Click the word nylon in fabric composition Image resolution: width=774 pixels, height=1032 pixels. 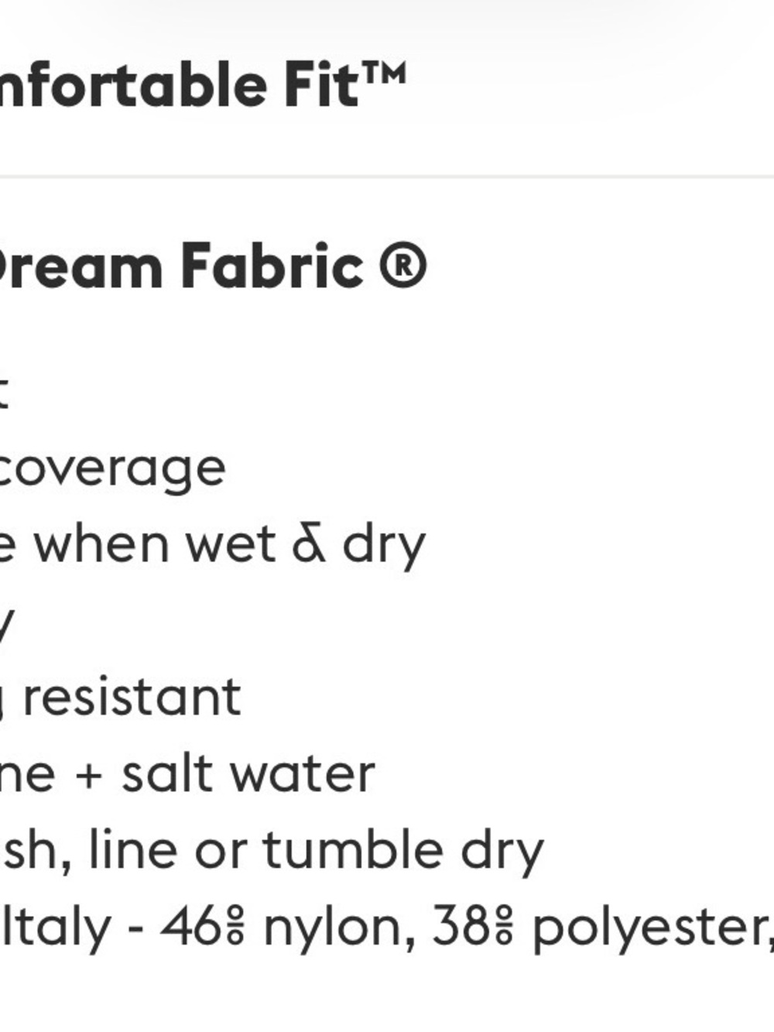[333, 930]
